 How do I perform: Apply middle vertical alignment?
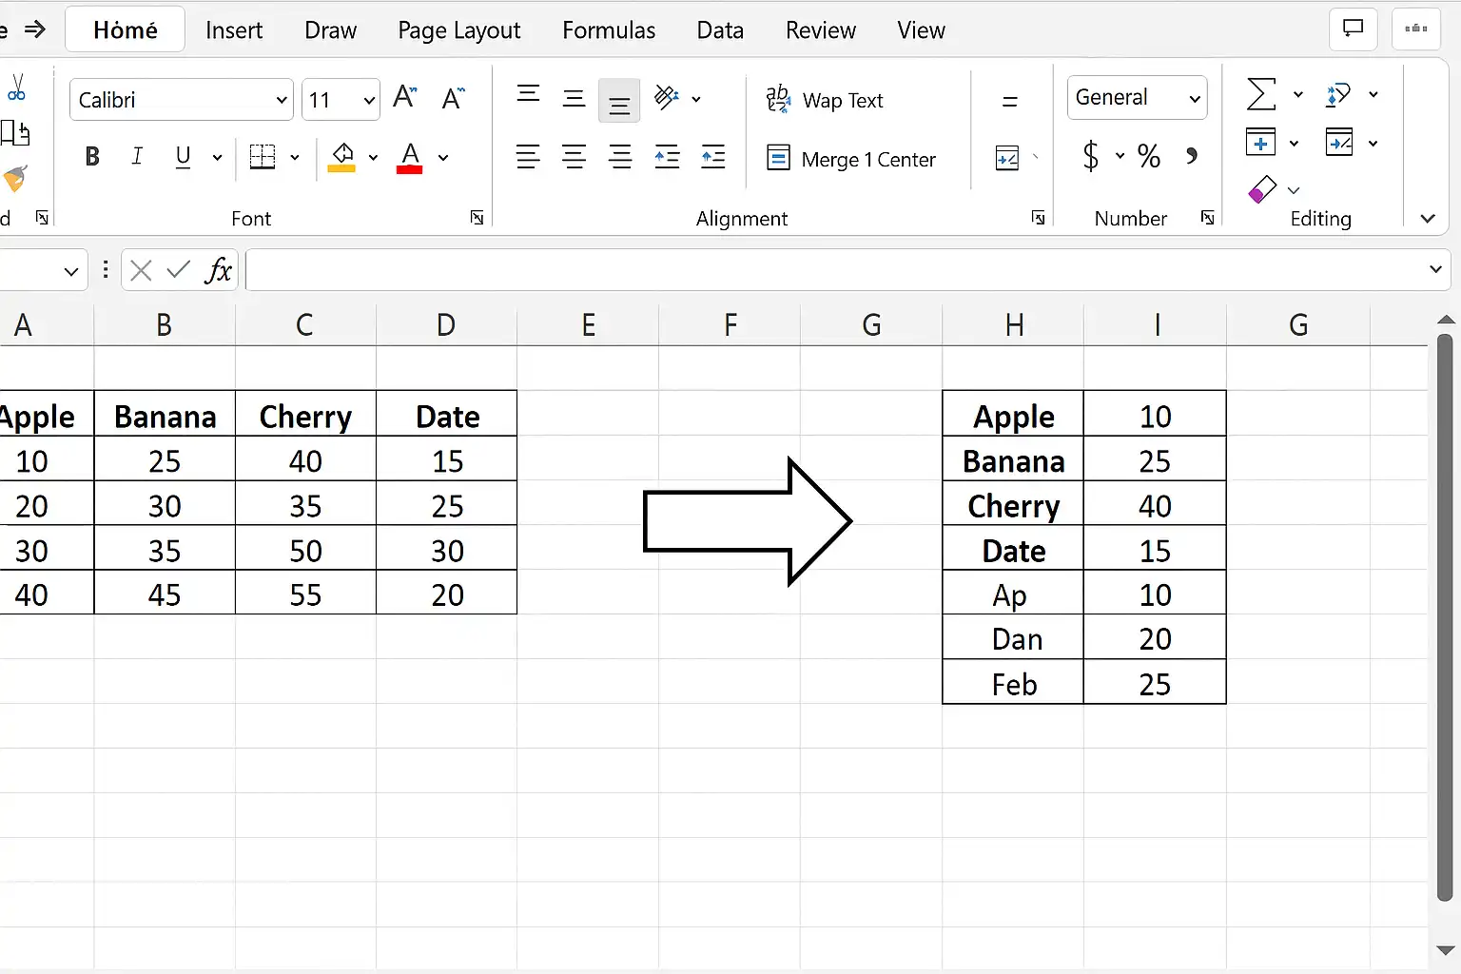pyautogui.click(x=574, y=97)
